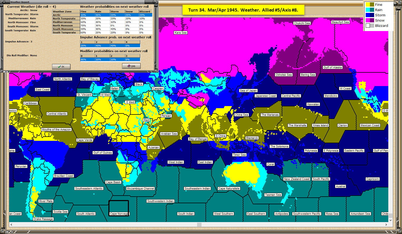The height and width of the screenshot is (234, 402).
Task: Select the Mouths of the Amazon label
Action: (x=56, y=130)
